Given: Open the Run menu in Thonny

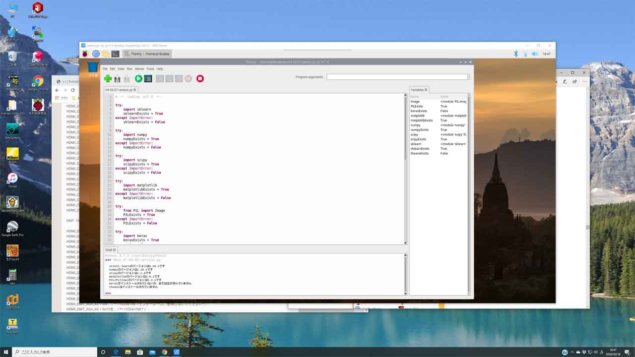Looking at the screenshot, I should click(x=129, y=69).
